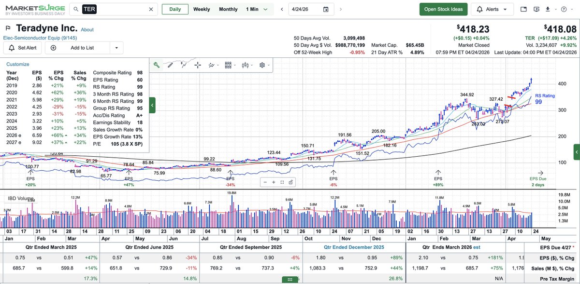Switch to Daily chart interval
The height and width of the screenshot is (284, 580).
175,9
